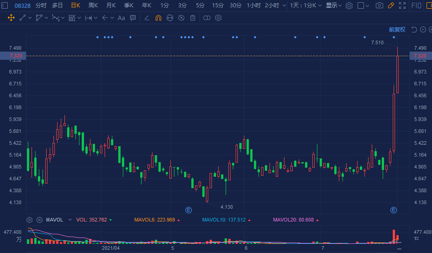
Task: Select the range interval tool
Action: (89, 18)
